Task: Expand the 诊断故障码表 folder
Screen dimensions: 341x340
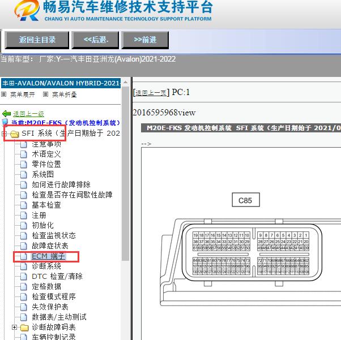Action: [x=14, y=327]
